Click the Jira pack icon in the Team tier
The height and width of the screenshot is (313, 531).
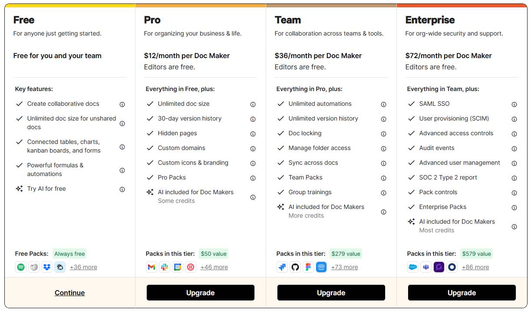(x=282, y=267)
